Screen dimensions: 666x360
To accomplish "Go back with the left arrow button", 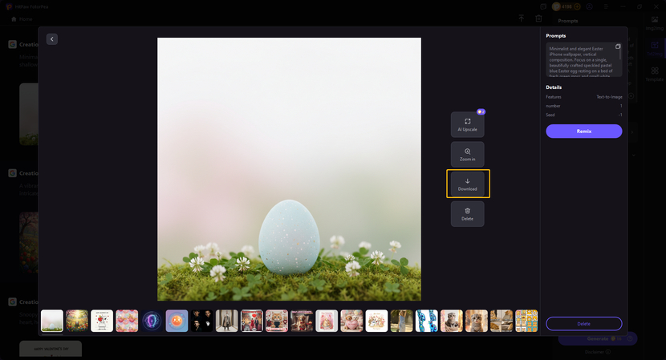I will pyautogui.click(x=52, y=39).
